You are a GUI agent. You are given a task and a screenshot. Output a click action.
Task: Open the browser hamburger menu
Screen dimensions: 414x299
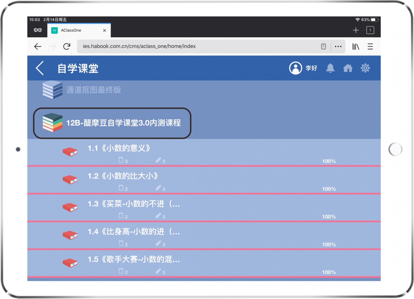click(x=370, y=47)
